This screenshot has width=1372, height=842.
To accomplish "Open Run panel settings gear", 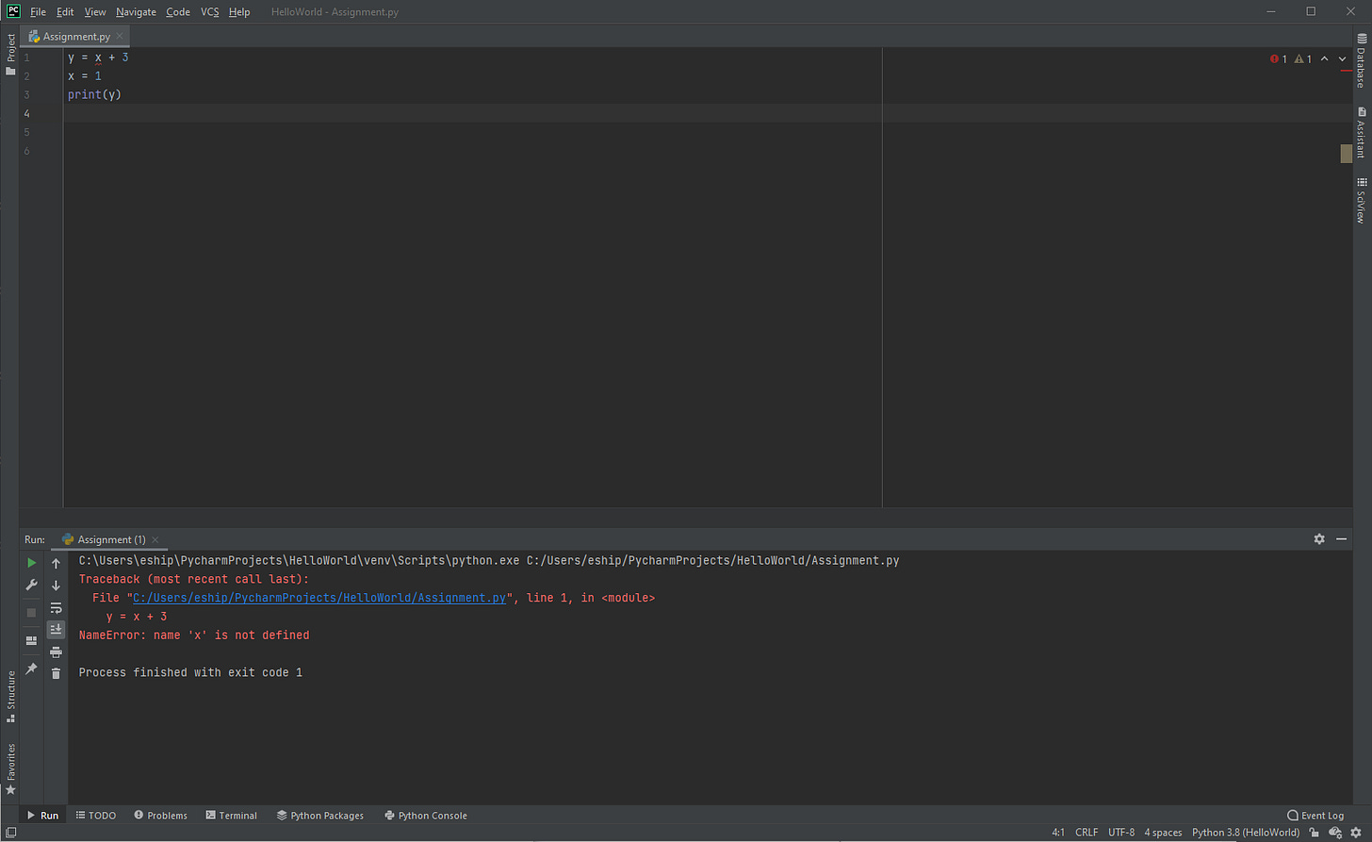I will (x=1319, y=539).
